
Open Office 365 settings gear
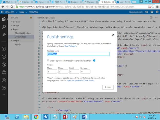click(x=146, y=12)
